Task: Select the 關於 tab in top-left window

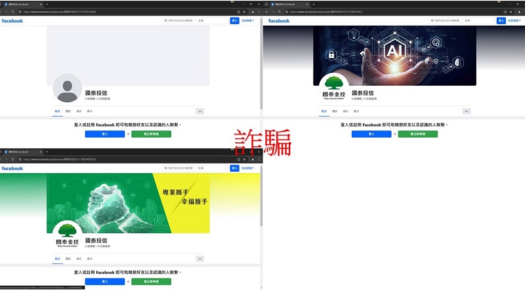Action: coord(68,111)
